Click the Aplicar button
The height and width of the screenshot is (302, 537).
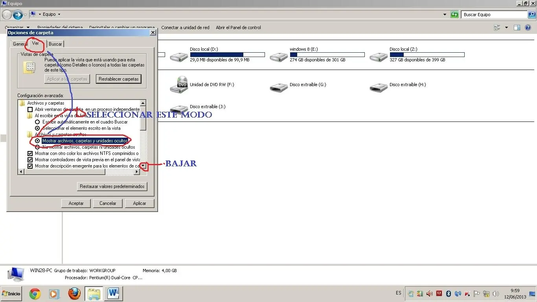pos(140,203)
